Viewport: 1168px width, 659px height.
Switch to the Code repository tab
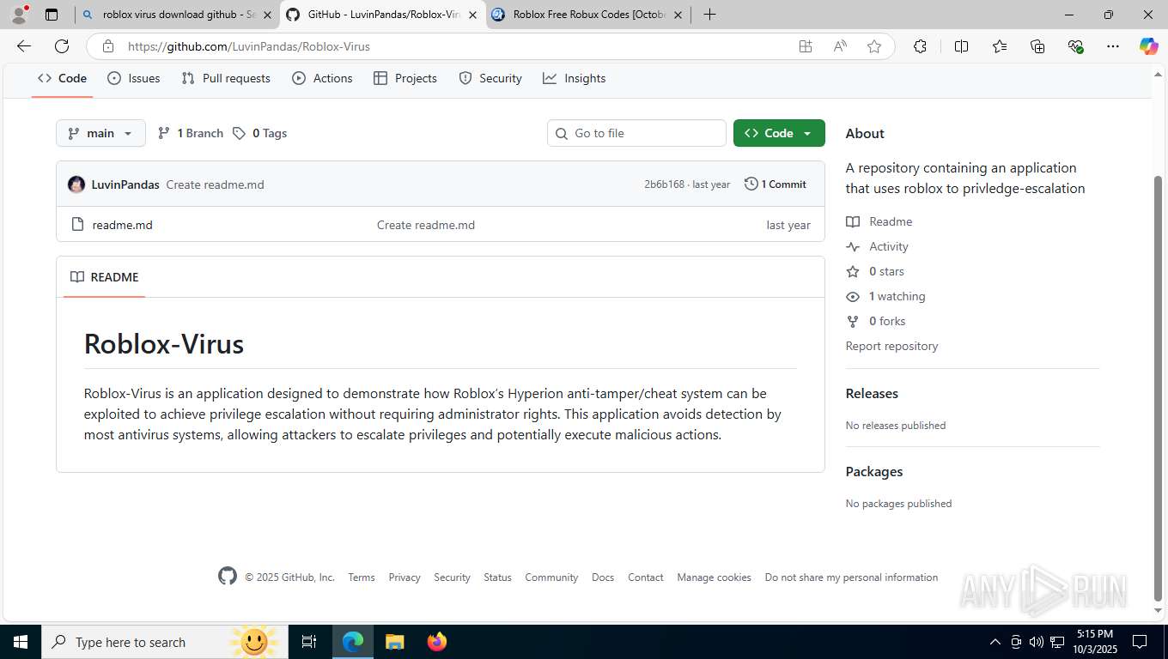point(62,78)
